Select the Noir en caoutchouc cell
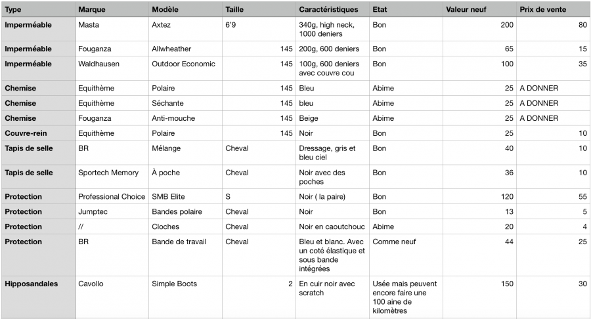 [x=332, y=226]
